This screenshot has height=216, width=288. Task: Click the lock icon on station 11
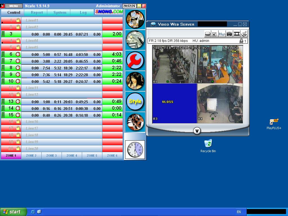point(18,88)
